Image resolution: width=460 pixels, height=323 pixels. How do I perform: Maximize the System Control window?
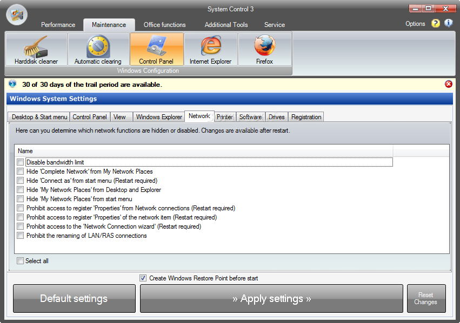pos(428,9)
